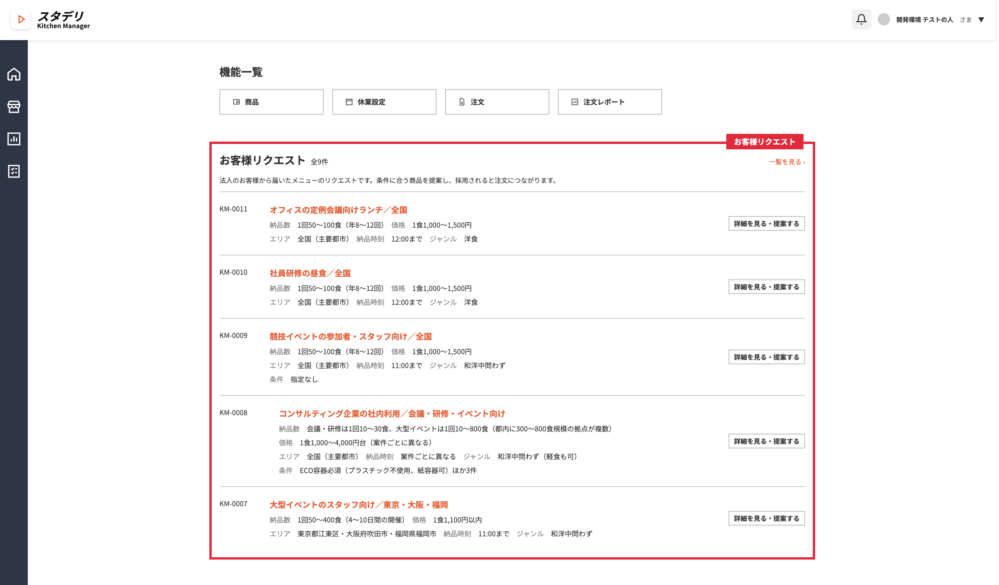Expand the user account dropdown arrow
Viewport: 999px width, 585px height.
981,20
